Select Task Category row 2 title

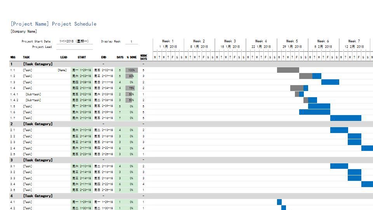38,124
